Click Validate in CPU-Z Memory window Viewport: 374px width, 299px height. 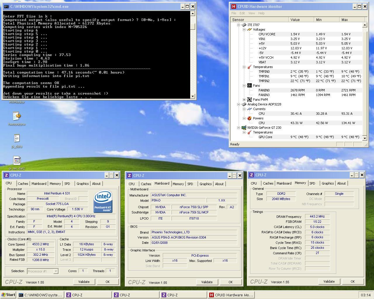pyautogui.click(x=329, y=281)
